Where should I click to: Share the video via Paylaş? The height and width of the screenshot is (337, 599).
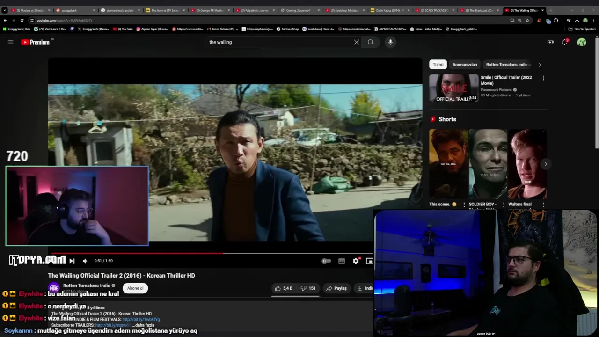point(336,288)
